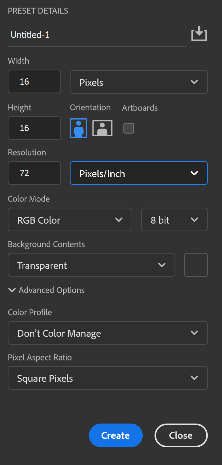Open the Pixels/Inch resolution units dropdown
Viewport: 222px width, 465px height.
[139, 173]
